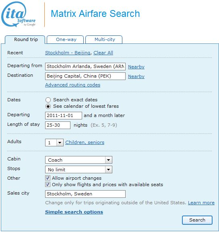219x232 pixels.
Task: Open the Cabin dropdown showing Coach
Action: click(x=79, y=160)
